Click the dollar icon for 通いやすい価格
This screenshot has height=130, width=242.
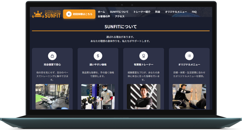[98, 56]
